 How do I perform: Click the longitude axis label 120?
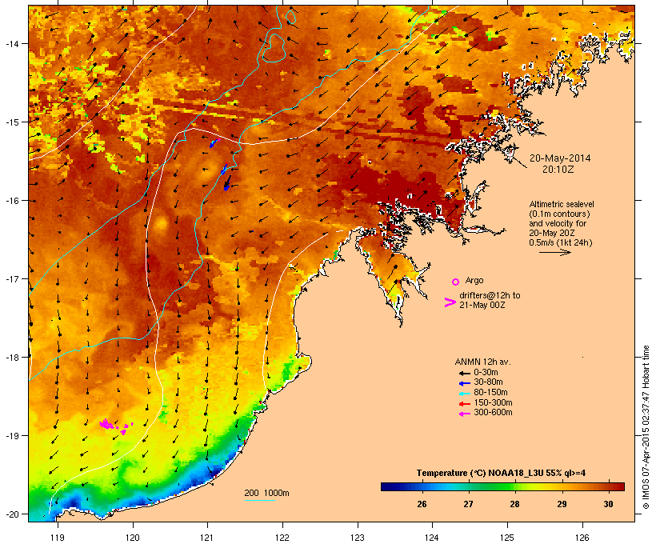pyautogui.click(x=133, y=538)
